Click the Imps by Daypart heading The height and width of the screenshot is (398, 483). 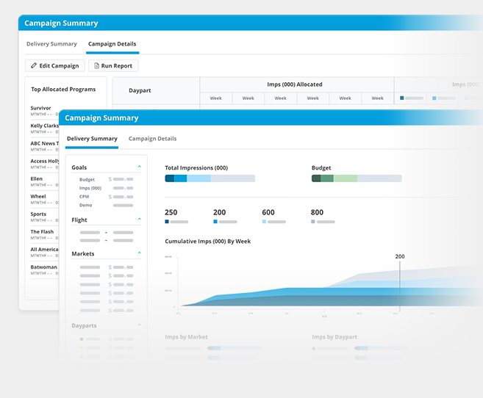334,337
